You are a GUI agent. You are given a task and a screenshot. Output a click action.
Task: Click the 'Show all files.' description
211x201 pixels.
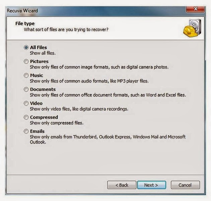pyautogui.click(x=43, y=53)
